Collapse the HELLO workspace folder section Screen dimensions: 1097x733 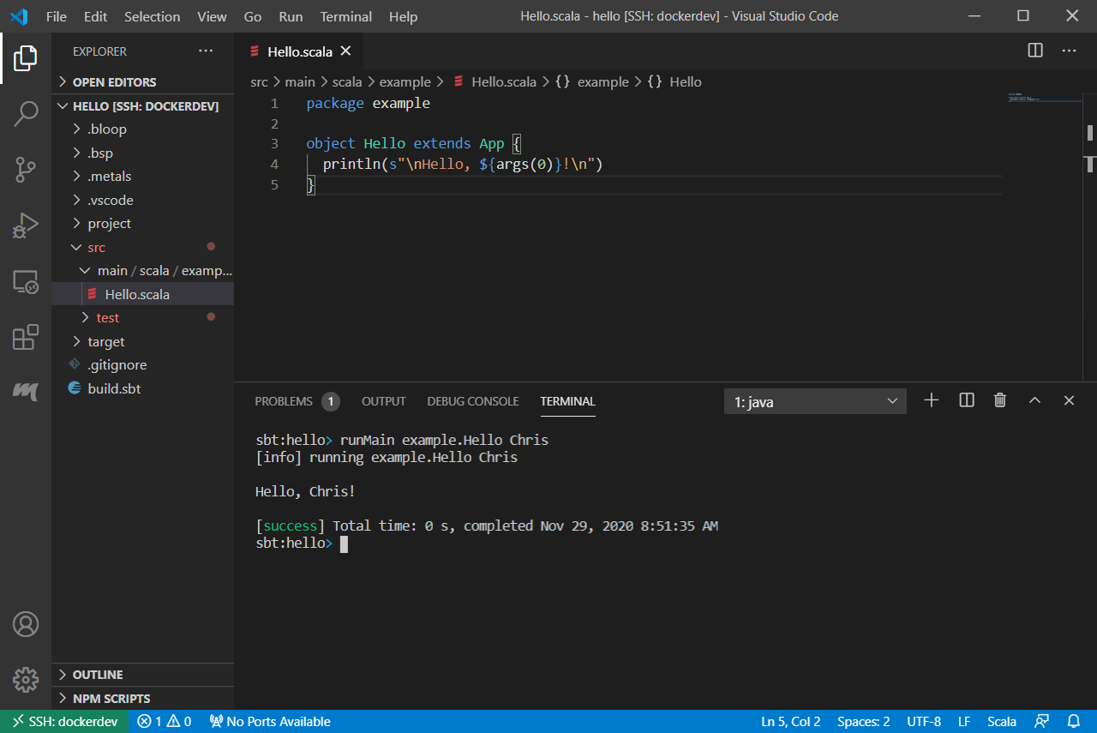pyautogui.click(x=142, y=106)
